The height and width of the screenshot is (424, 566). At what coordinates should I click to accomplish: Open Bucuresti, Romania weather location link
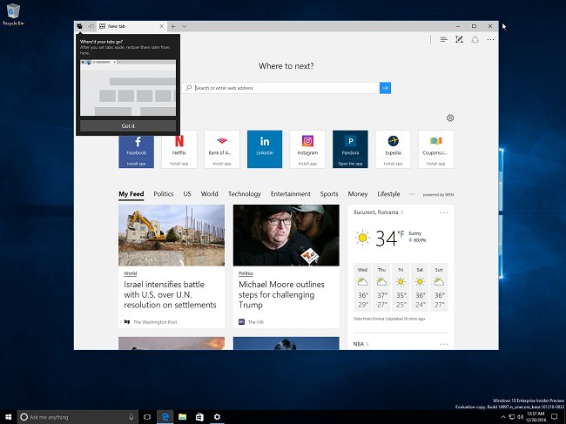[x=378, y=212]
